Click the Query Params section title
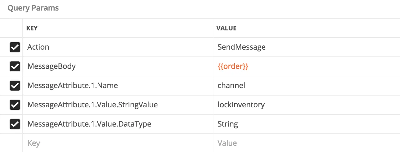Image resolution: width=400 pixels, height=152 pixels. (x=33, y=8)
